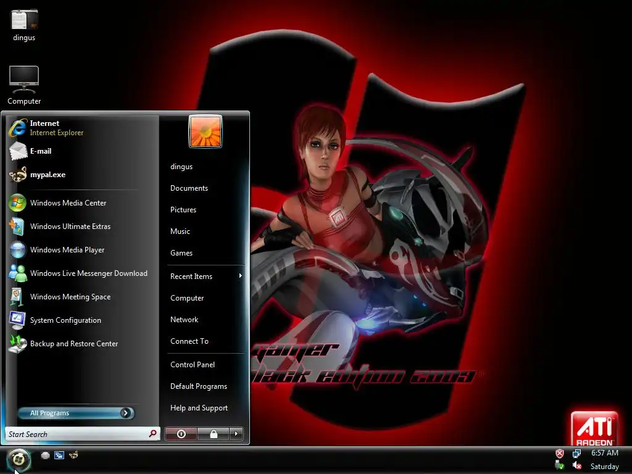Click the power button in Start menu
This screenshot has width=632, height=474.
pos(181,434)
